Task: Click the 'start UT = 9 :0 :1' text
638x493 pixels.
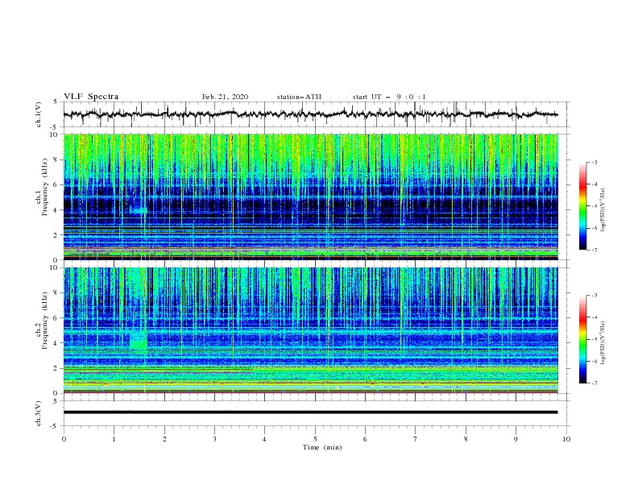Action: point(389,97)
